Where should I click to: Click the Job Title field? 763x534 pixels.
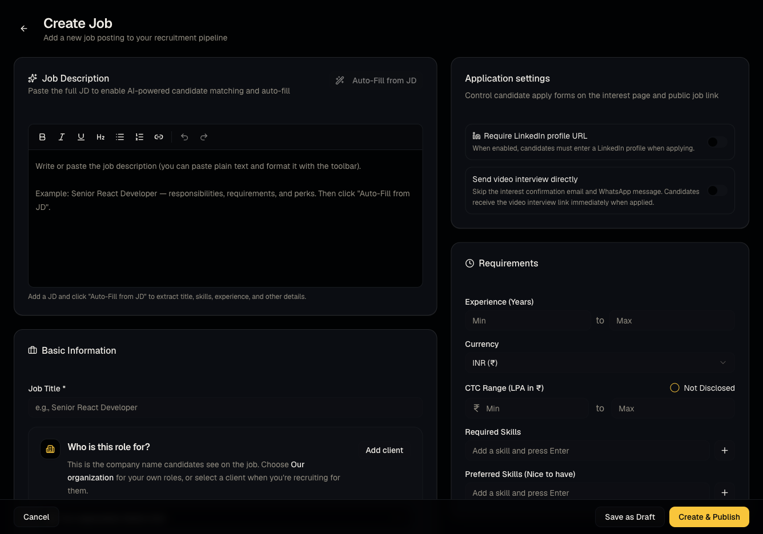(226, 407)
